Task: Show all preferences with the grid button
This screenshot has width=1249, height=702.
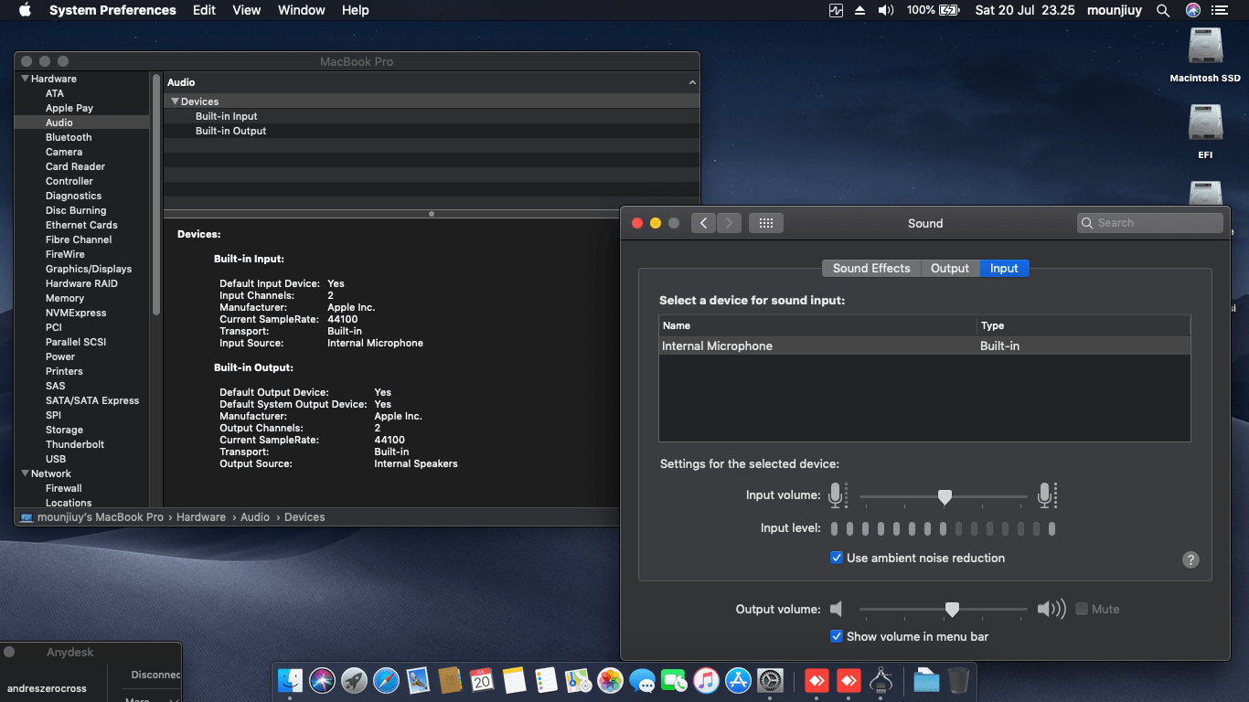Action: 766,223
